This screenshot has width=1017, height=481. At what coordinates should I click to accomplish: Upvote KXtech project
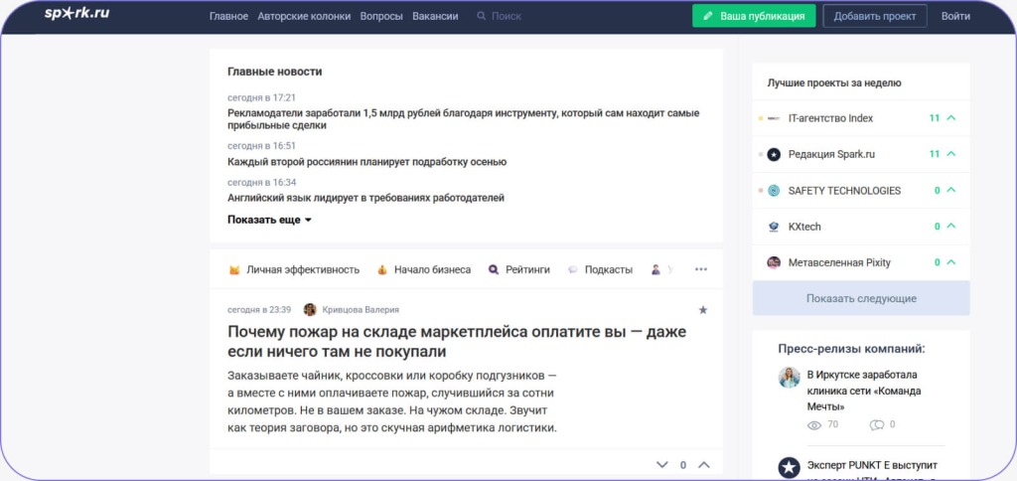(x=951, y=226)
